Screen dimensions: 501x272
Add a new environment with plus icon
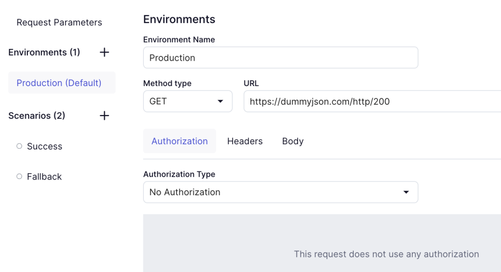pyautogui.click(x=104, y=52)
